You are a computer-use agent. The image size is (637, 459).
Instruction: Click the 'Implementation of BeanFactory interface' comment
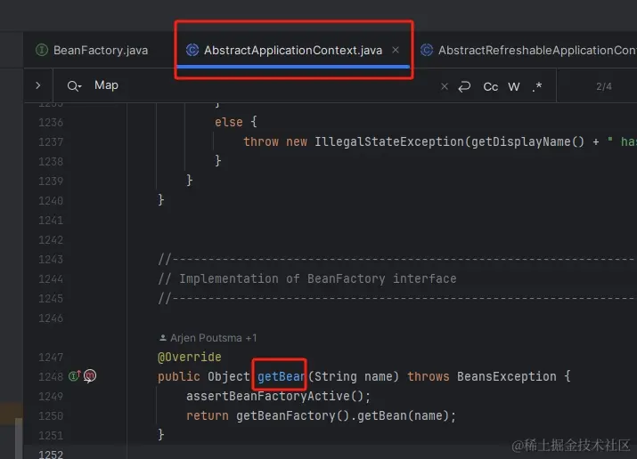(307, 279)
